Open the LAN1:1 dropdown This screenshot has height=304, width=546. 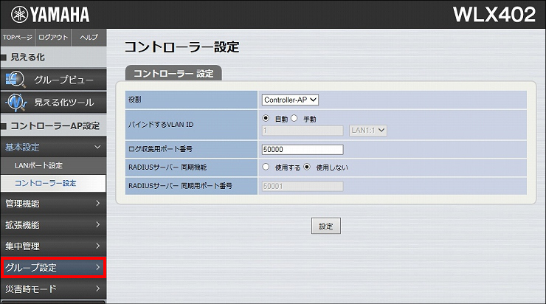click(368, 131)
